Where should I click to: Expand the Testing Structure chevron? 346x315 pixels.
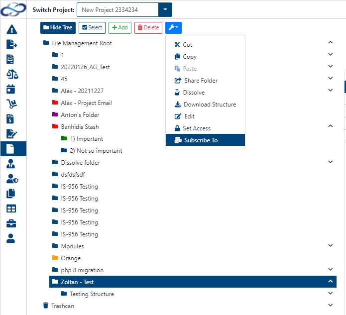point(331,293)
